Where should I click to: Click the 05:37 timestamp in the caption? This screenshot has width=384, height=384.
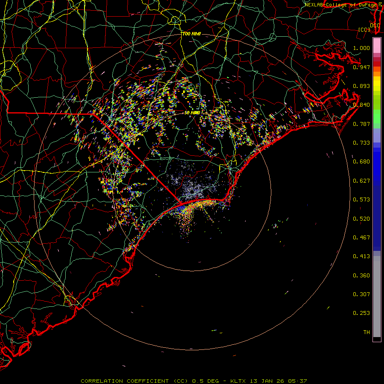pos(297,381)
